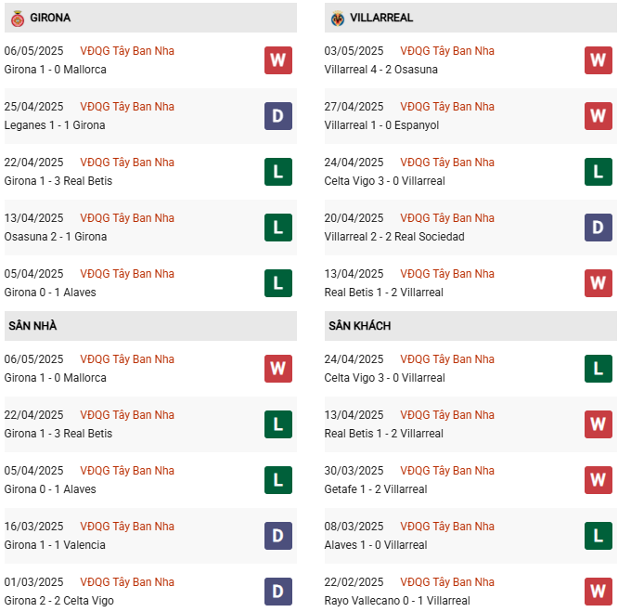This screenshot has height=612, width=618.
Task: Click the W badge for Villarreal 4 - 2 Osasuna
Action: [599, 60]
